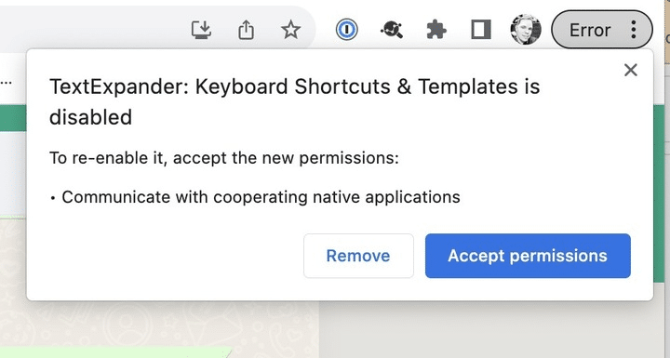
Task: Click Accept permissions
Action: [x=528, y=256]
